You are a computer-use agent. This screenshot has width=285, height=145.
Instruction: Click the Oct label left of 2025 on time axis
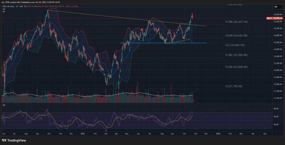pyautogui.click(x=49, y=134)
